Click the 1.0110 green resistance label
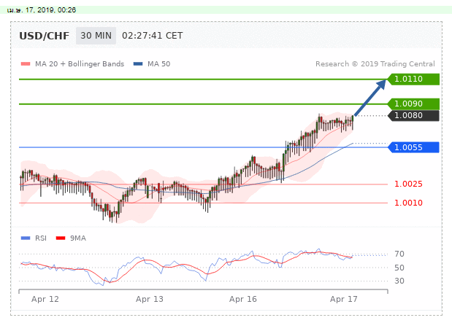This screenshot has height=323, width=452. 413,79
